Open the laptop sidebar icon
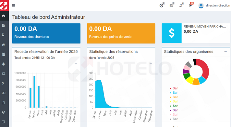This screenshot has height=127, width=231. point(4,74)
